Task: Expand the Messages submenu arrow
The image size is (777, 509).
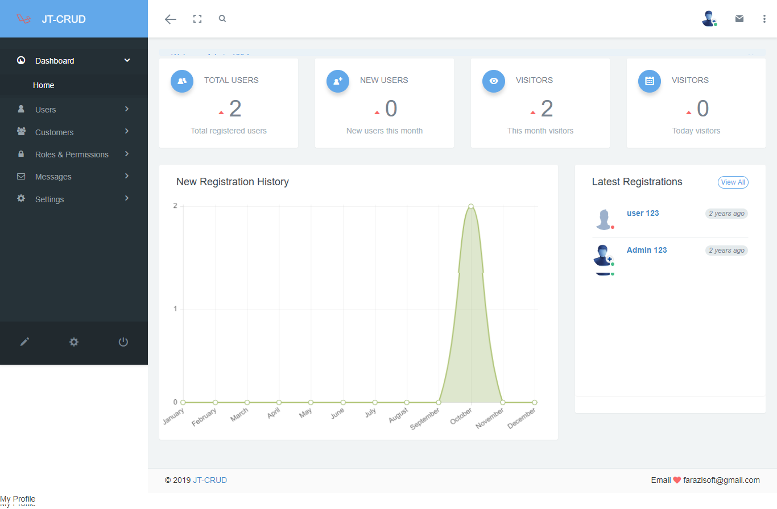Action: coord(127,176)
